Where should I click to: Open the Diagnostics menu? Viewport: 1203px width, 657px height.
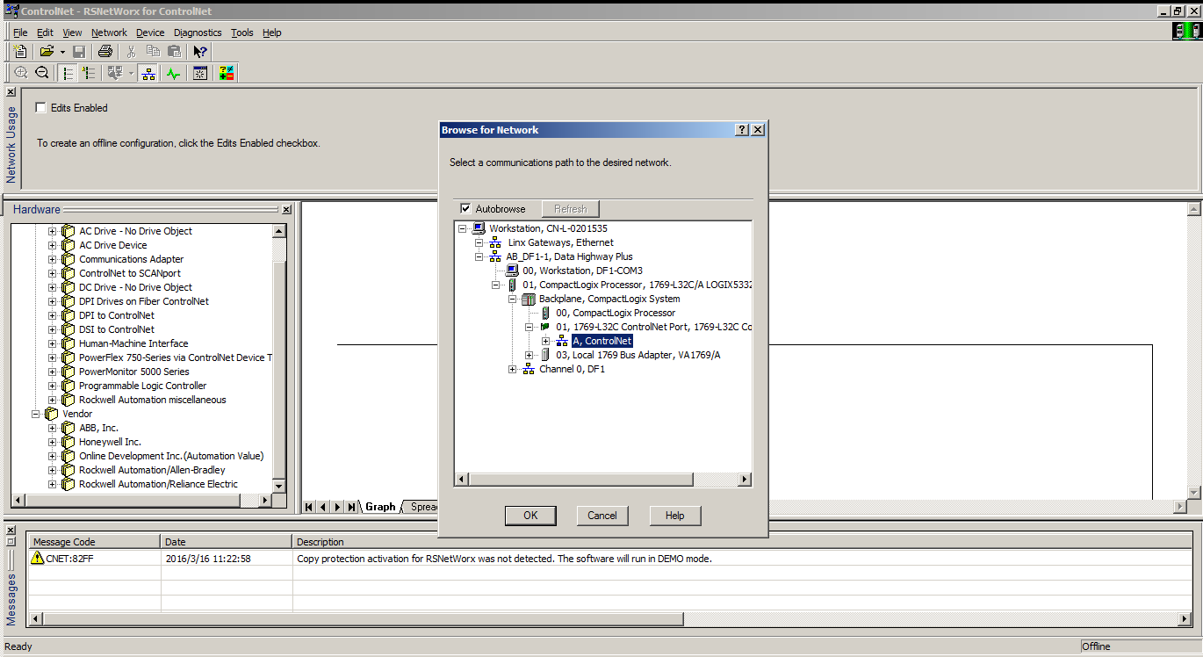198,32
